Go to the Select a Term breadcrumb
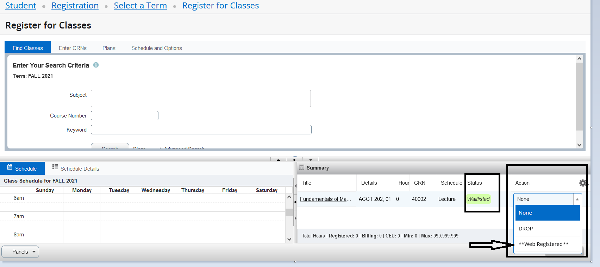The image size is (600, 267). tap(140, 6)
